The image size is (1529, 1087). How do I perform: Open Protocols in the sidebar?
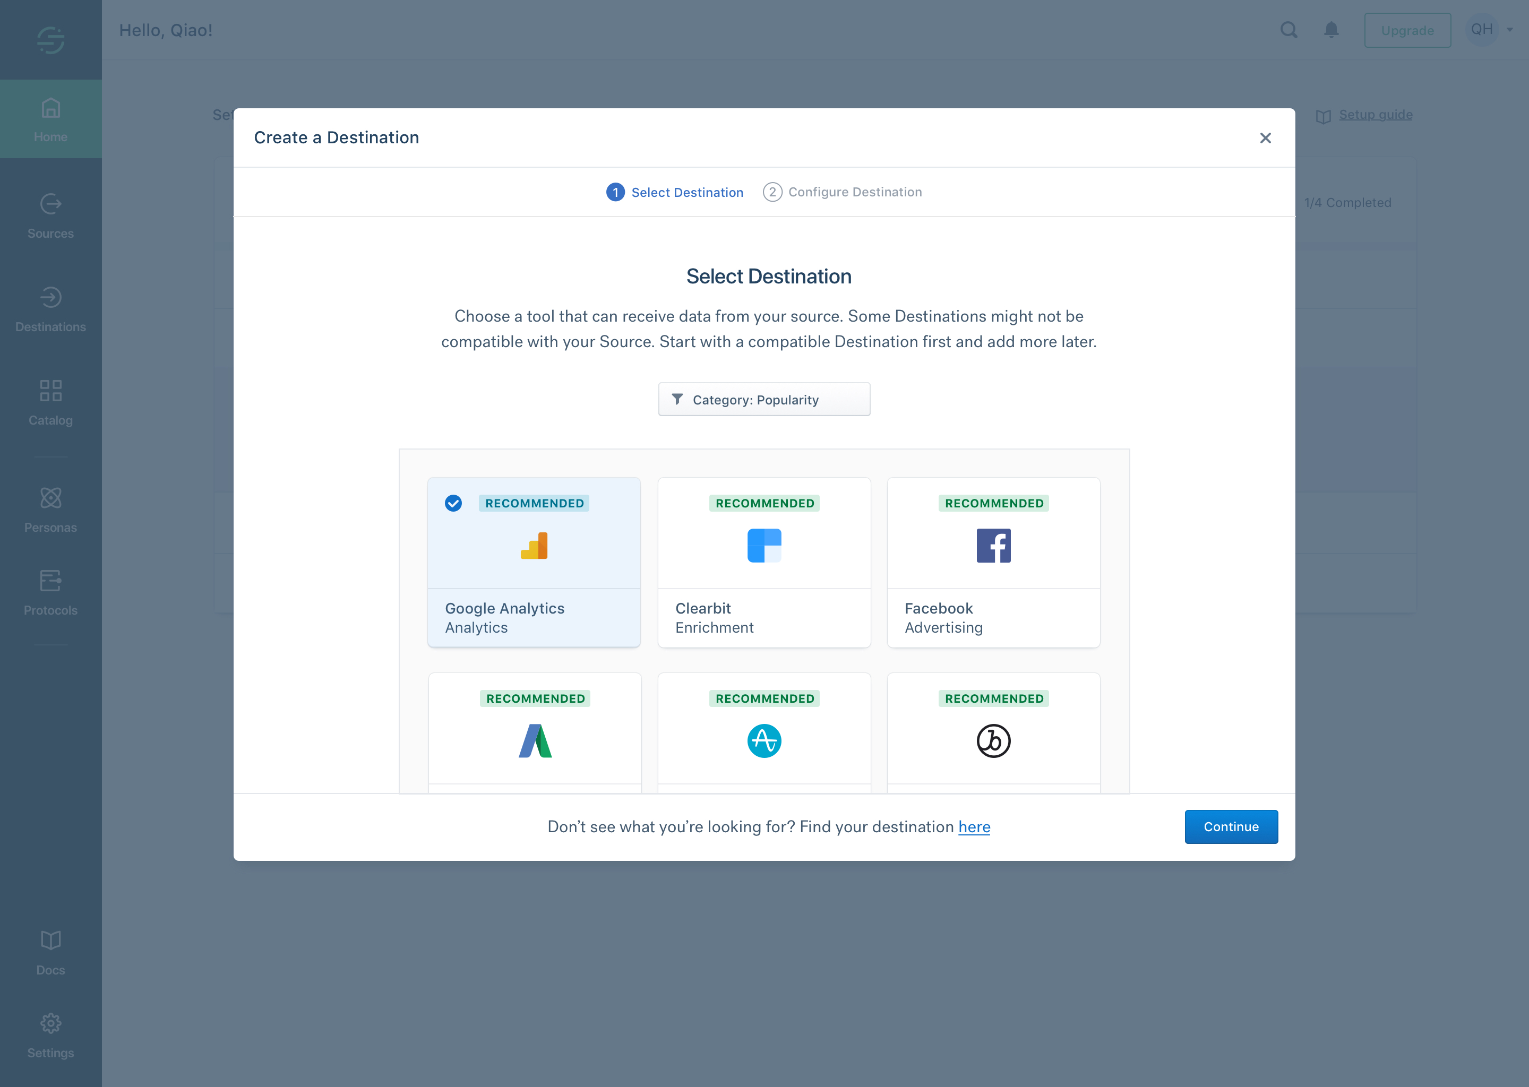[x=50, y=581]
